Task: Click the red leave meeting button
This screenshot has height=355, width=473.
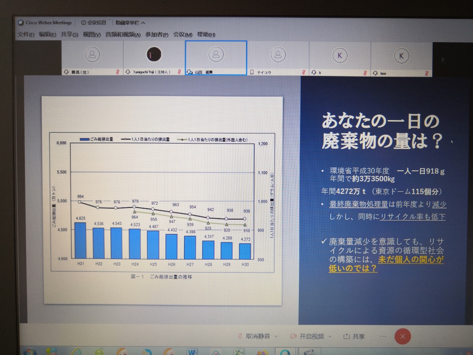Action: [x=403, y=336]
